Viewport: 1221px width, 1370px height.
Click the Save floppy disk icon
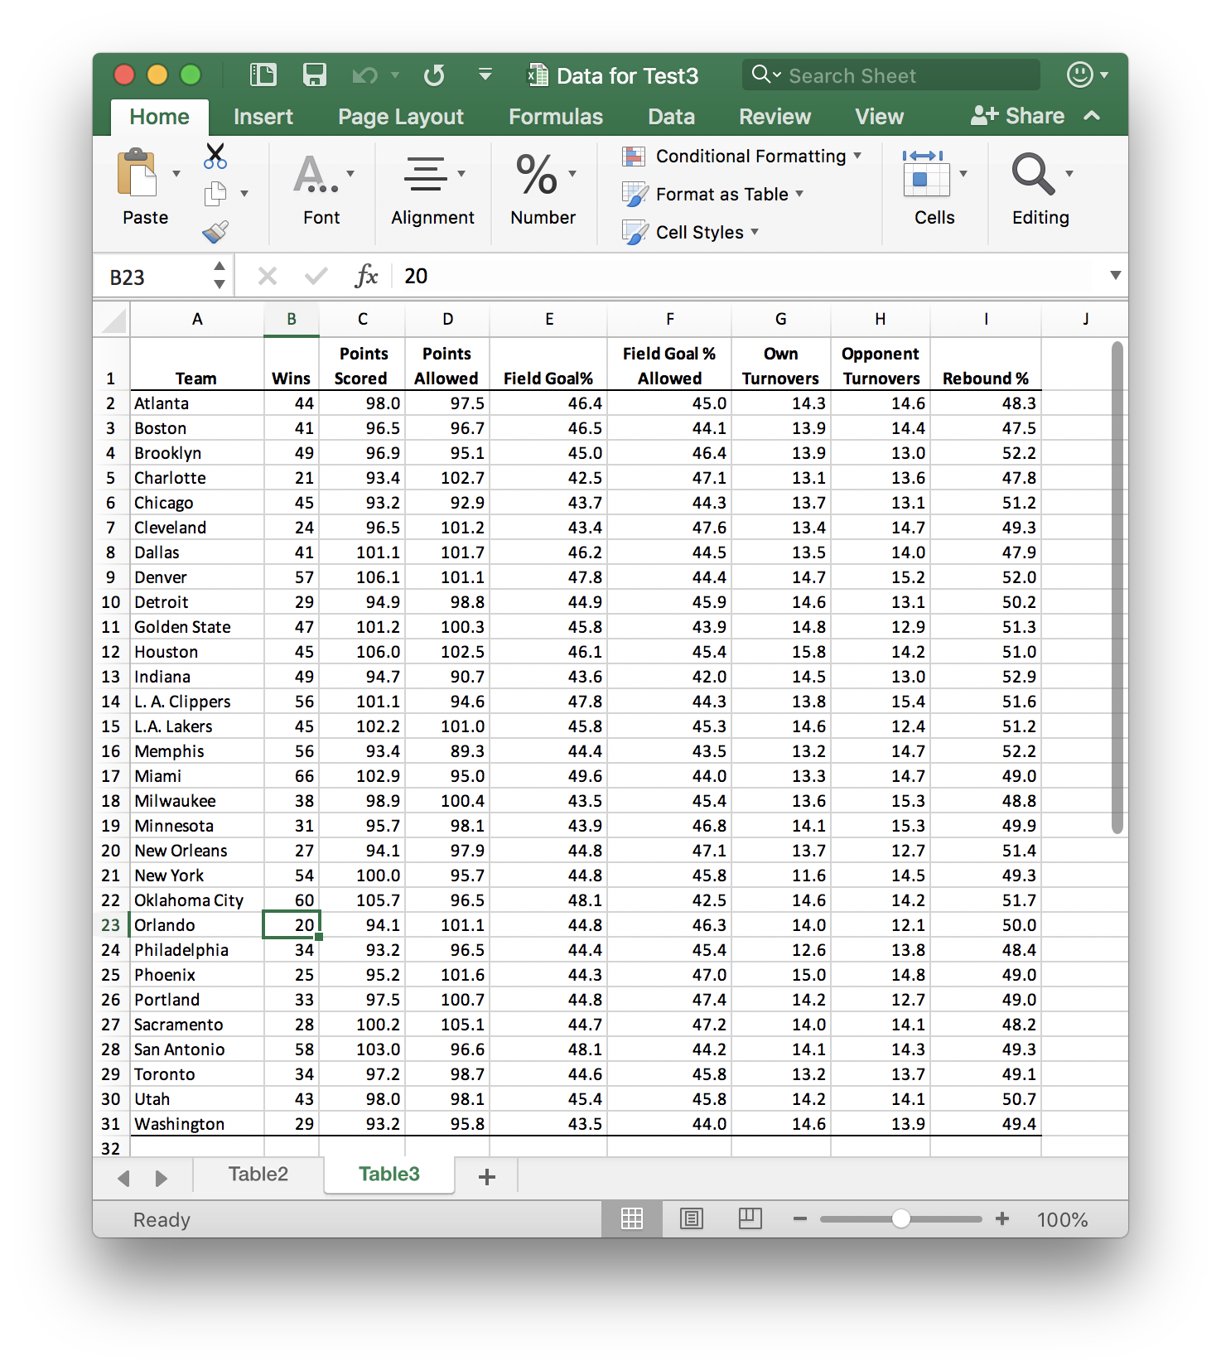[x=315, y=75]
